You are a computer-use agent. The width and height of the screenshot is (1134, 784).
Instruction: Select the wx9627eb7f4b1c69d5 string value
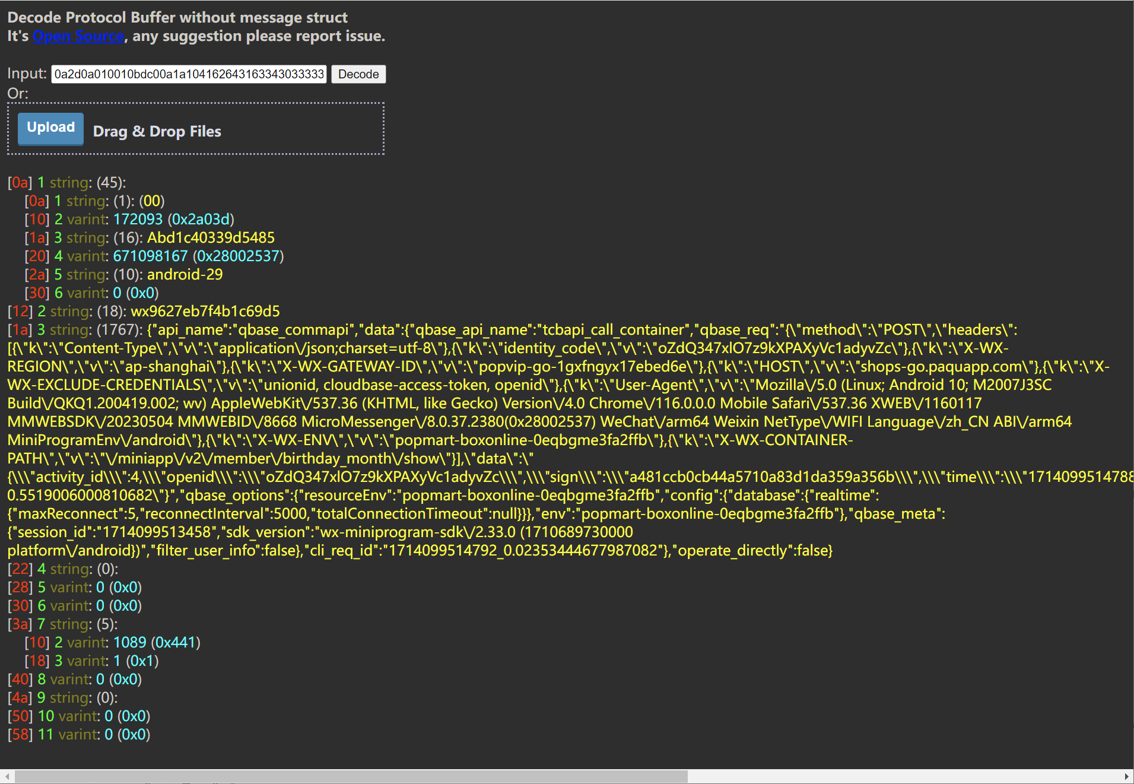[205, 312]
